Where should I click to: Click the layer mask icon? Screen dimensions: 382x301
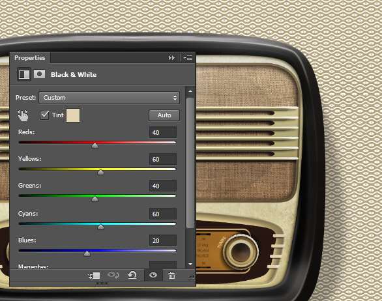click(39, 74)
